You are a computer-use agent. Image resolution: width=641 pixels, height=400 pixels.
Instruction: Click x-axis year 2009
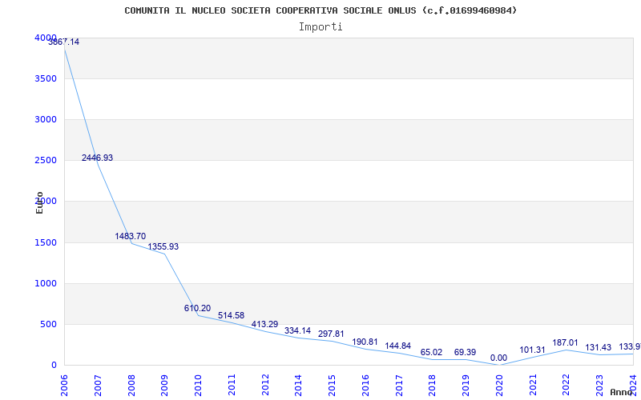165,386
